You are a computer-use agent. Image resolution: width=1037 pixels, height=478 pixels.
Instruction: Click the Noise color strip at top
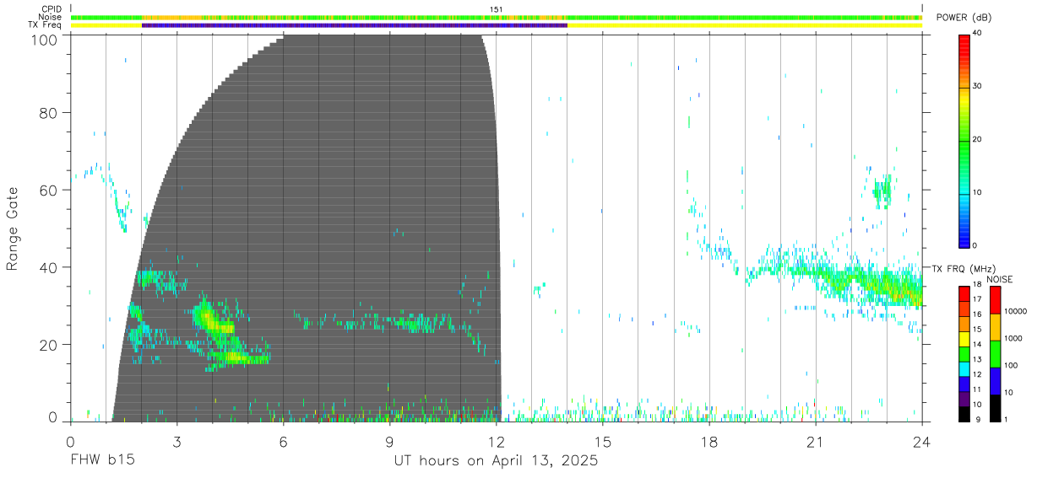496,17
